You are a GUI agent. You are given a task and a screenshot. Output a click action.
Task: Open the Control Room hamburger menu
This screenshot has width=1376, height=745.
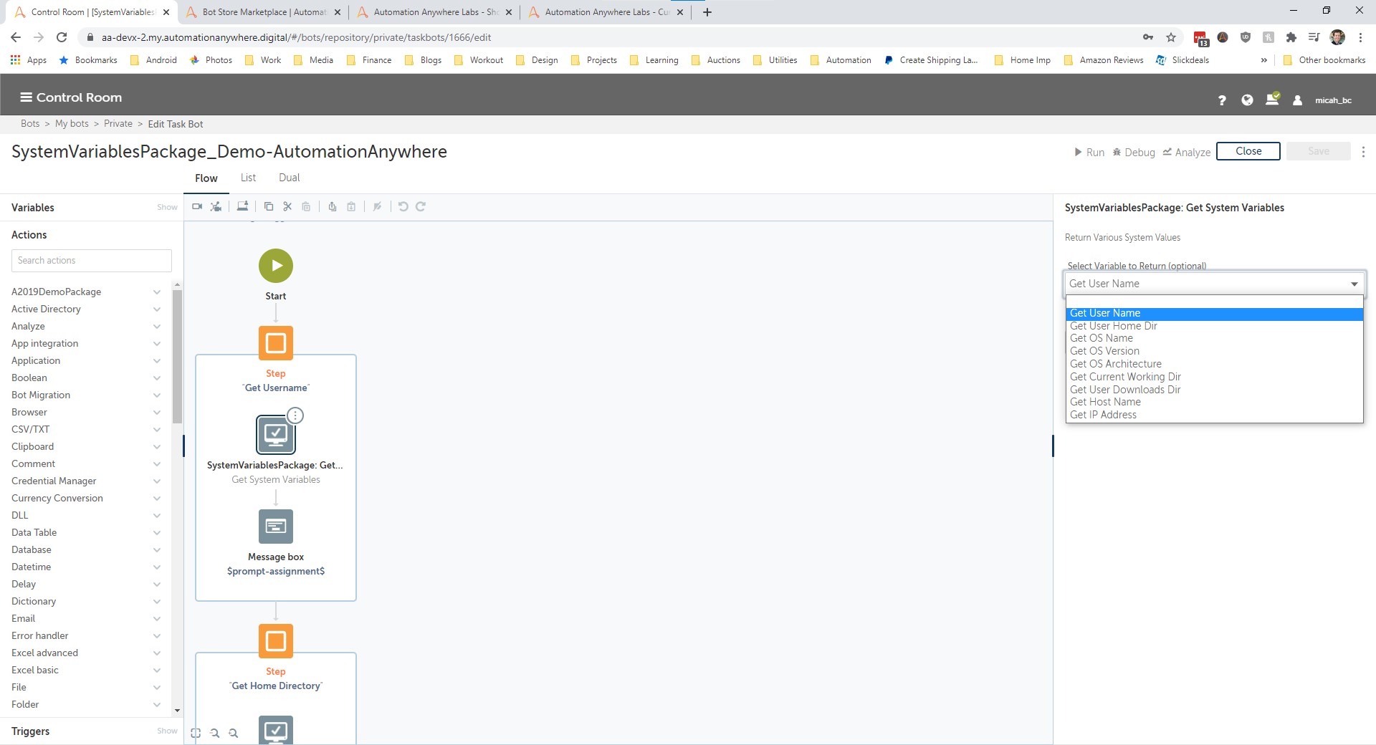(x=26, y=97)
